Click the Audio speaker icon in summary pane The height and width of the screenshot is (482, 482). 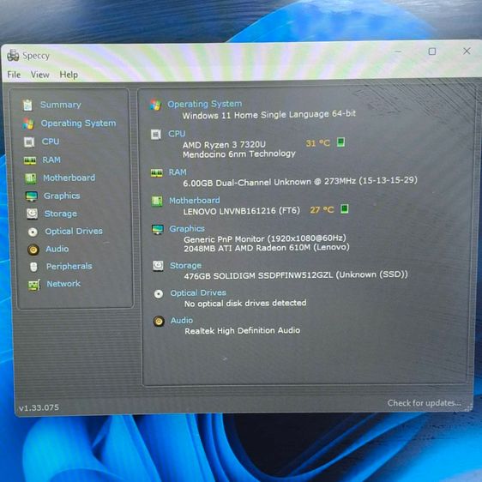pos(159,322)
